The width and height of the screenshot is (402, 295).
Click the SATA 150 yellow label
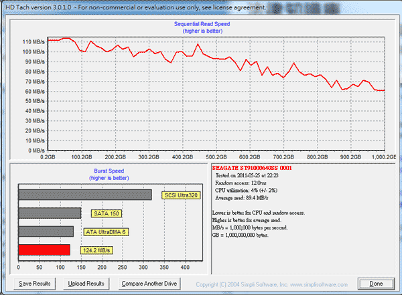(x=107, y=213)
